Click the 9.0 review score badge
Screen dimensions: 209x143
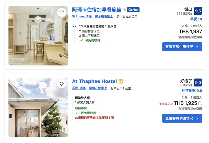[x=198, y=83]
